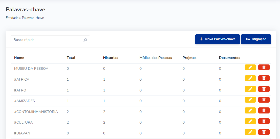This screenshot has height=139, width=280.
Task: Delete the #DJAVAN keyword
Action: coord(264,132)
